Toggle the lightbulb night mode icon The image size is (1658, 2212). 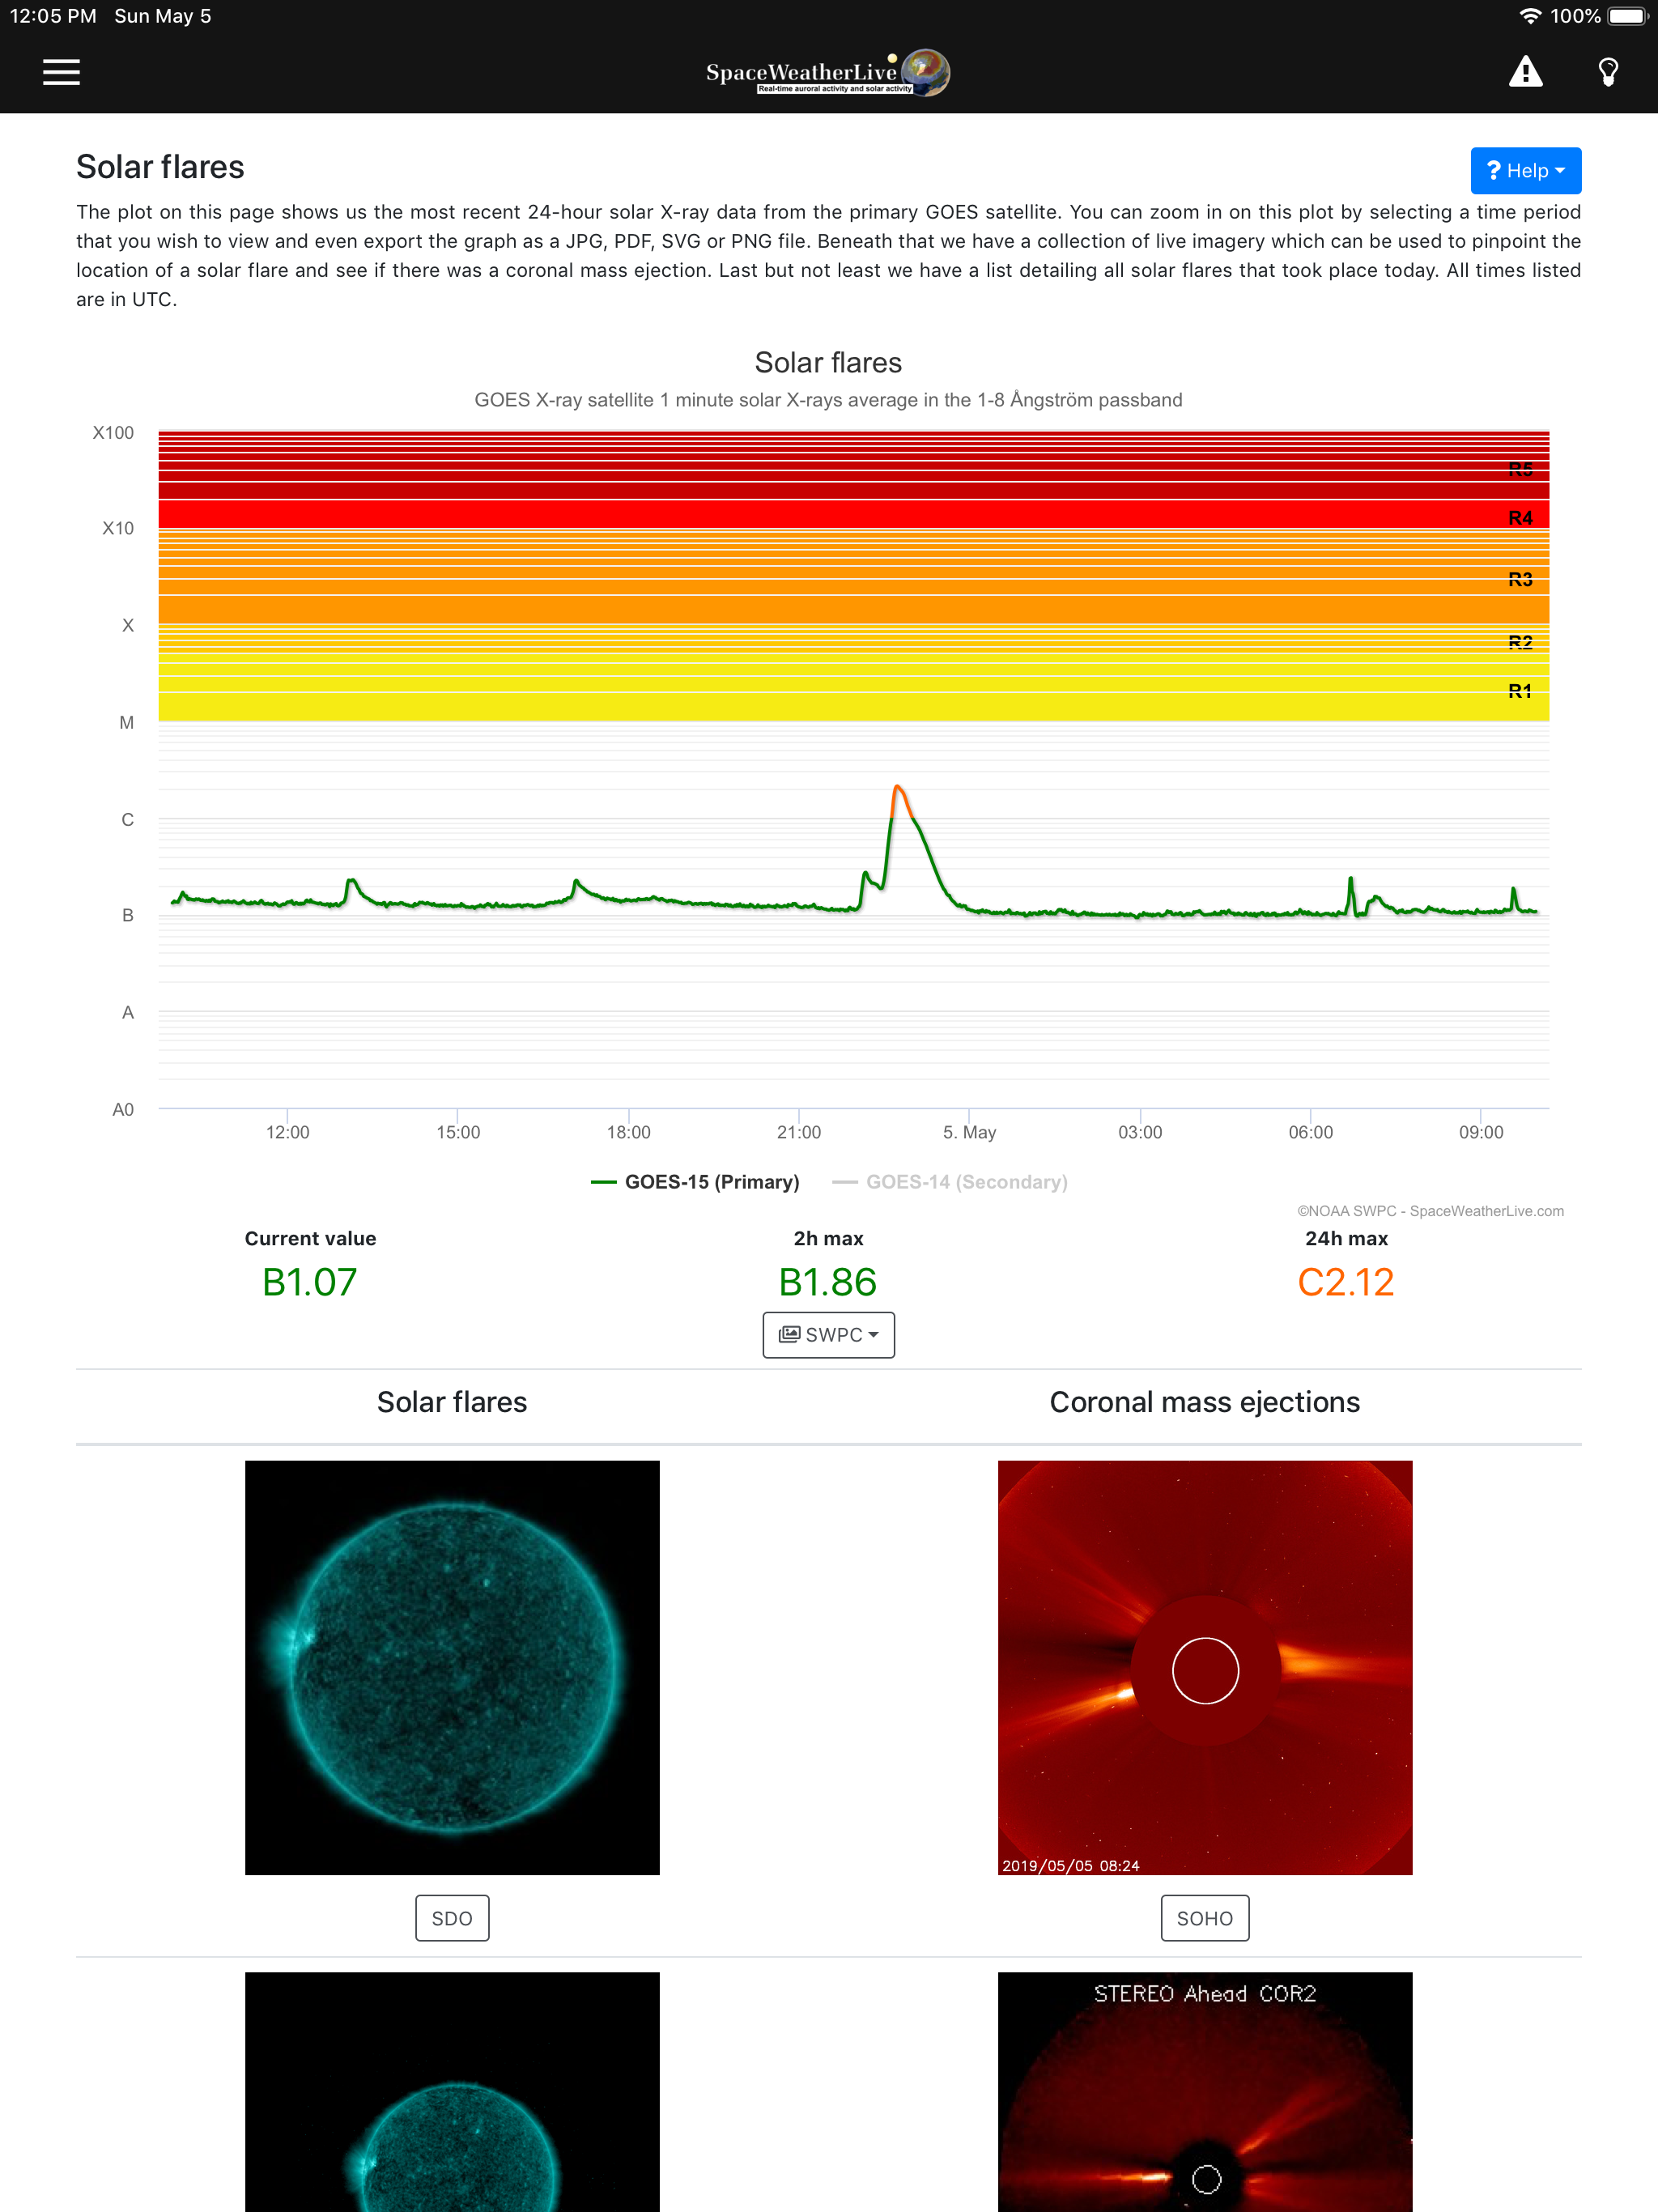pyautogui.click(x=1608, y=71)
